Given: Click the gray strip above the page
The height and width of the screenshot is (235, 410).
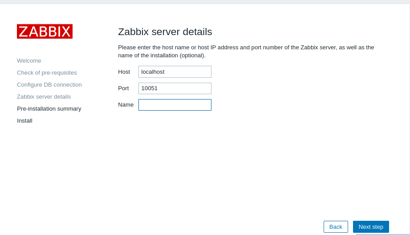Looking at the screenshot, I should [205, 2].
